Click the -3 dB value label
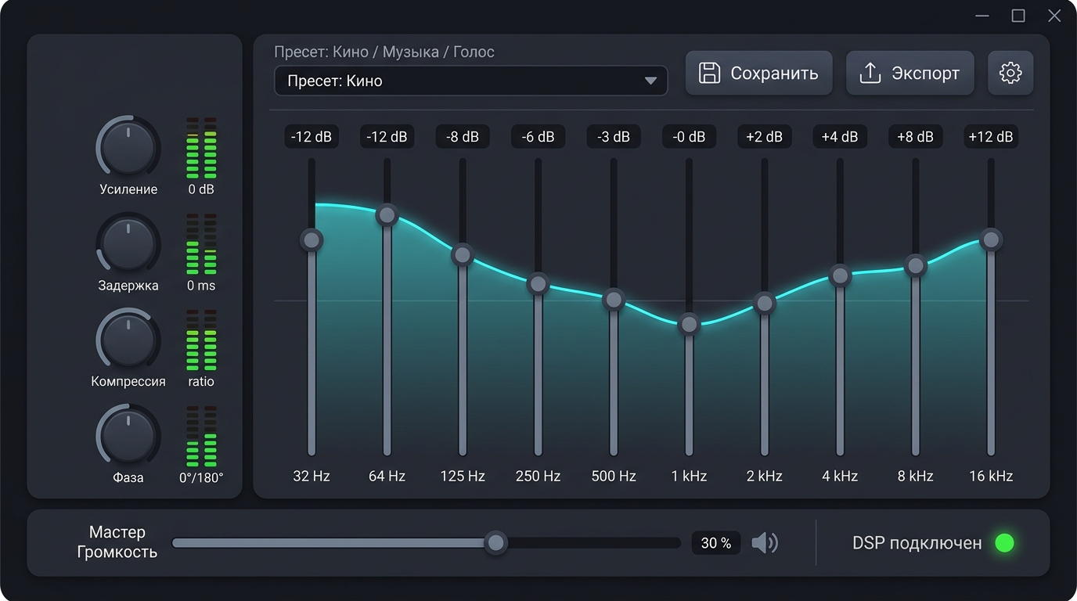The image size is (1077, 601). click(614, 137)
